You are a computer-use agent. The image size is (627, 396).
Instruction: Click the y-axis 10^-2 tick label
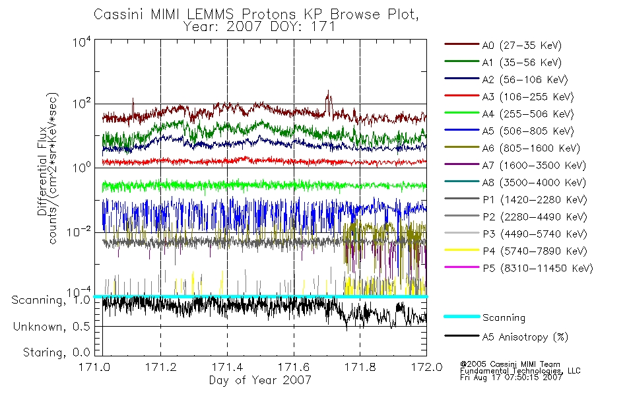(79, 232)
